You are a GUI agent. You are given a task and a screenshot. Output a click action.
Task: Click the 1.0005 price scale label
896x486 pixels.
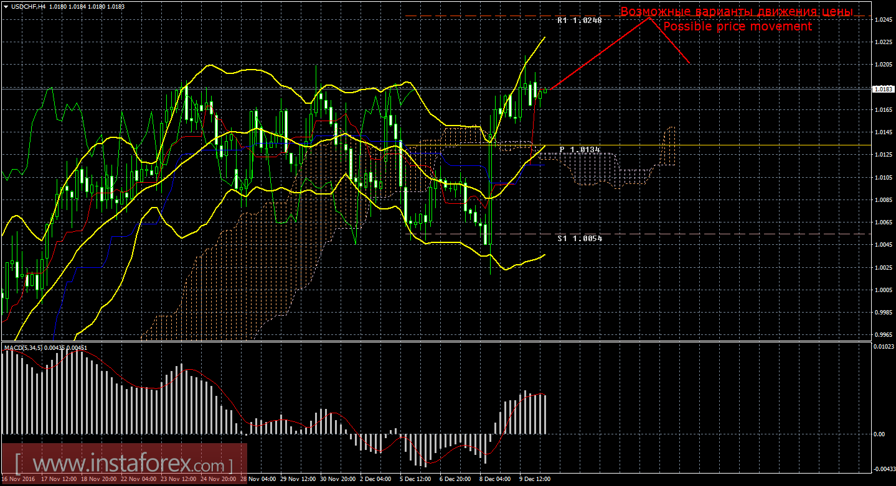884,290
